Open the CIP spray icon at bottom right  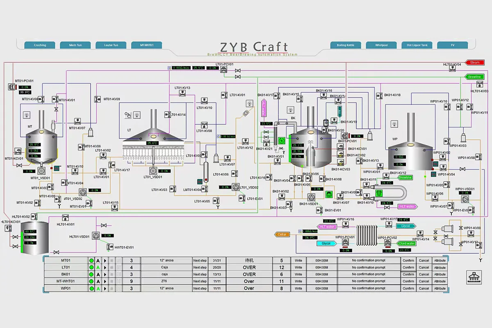point(474,277)
